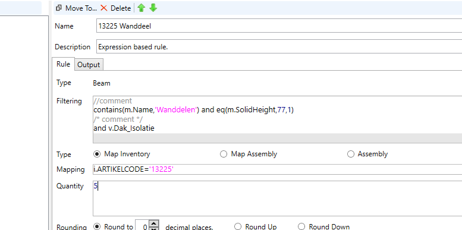Viewport: 462px width, 230px height.
Task: Click the Description field
Action: click(x=279, y=47)
